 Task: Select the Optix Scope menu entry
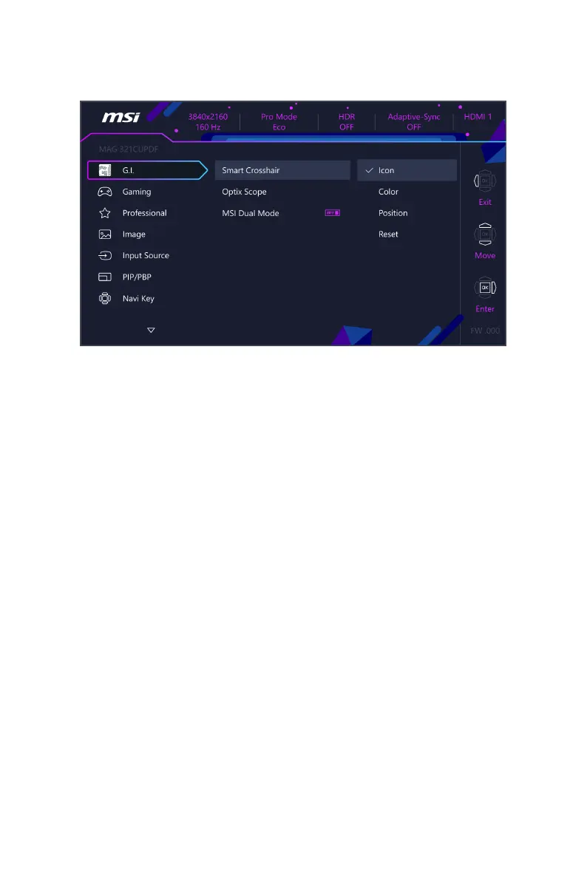pos(245,192)
